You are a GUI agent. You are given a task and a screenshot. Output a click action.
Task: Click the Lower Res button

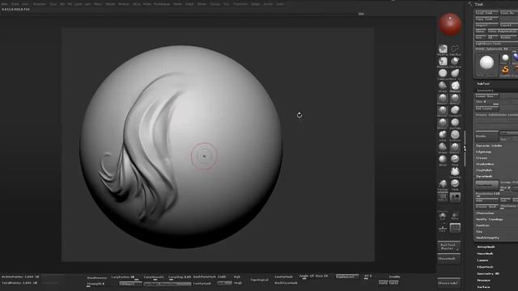[x=486, y=96]
